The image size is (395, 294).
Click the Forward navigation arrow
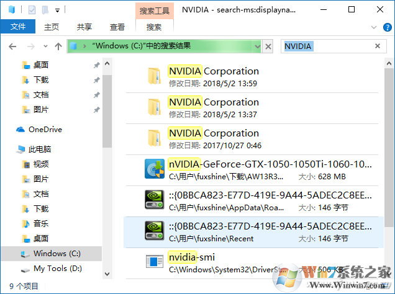[x=30, y=47]
